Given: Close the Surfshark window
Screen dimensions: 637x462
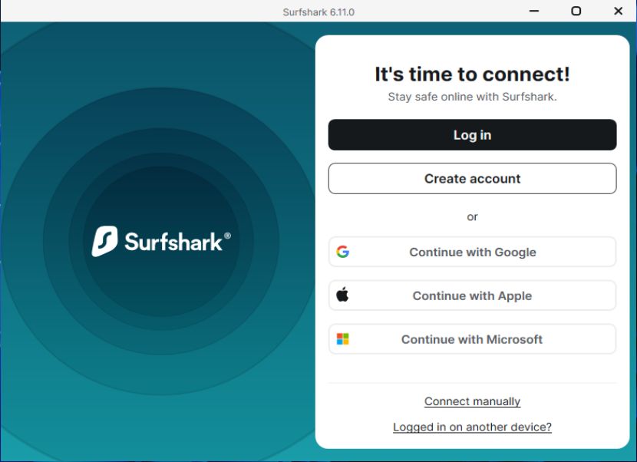Looking at the screenshot, I should pos(619,11).
